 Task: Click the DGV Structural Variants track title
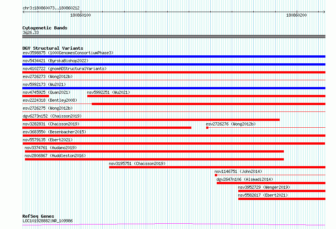[53, 48]
